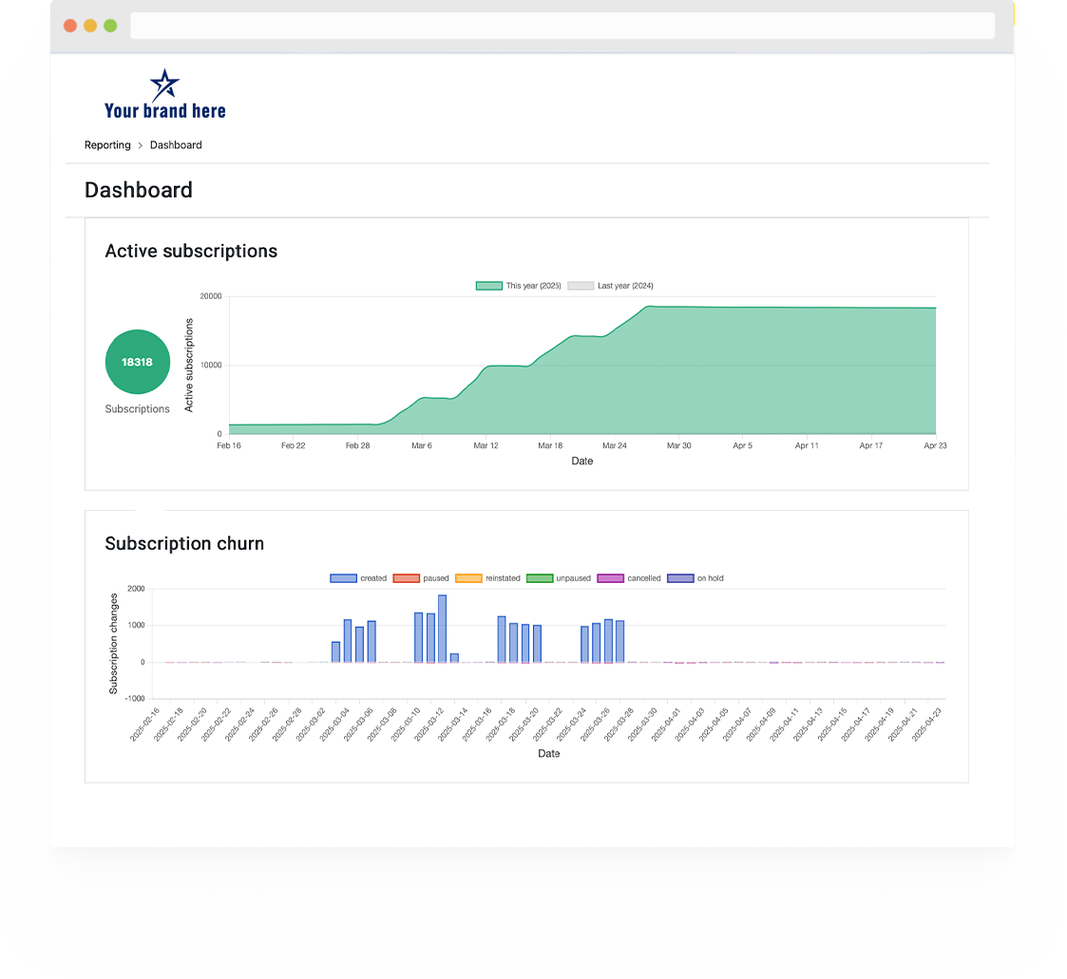Image resolution: width=1067 pixels, height=979 pixels.
Task: Toggle 'This year (2025)' legend series
Action: click(x=519, y=286)
